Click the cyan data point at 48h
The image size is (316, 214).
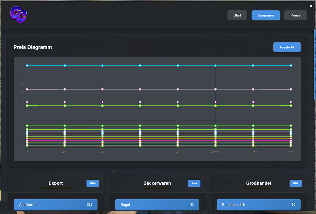65,65
